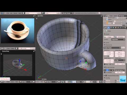Viewport: 127px width, 95px height.
Task: Click the remove render preset minus icon
Action: pyautogui.click(x=124, y=48)
